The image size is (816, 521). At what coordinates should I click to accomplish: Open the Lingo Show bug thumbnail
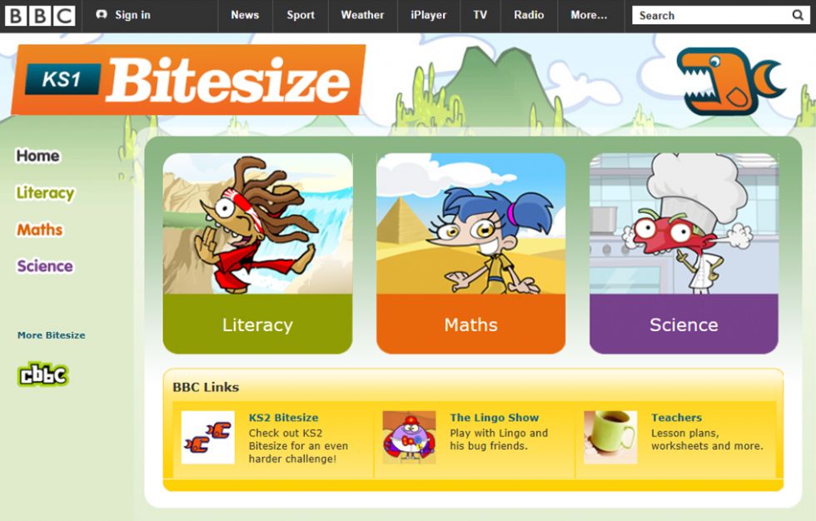409,437
